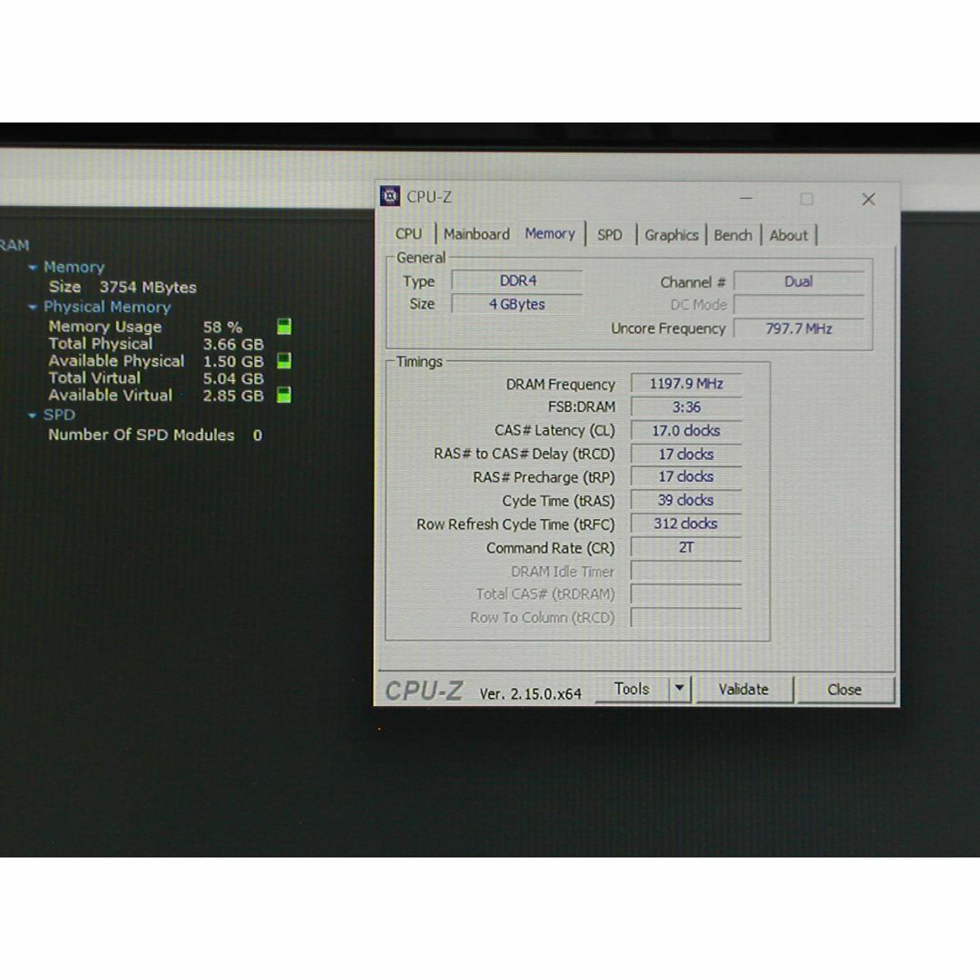Screen dimensions: 980x980
Task: Close CPU-Z with the X button
Action: click(x=868, y=199)
